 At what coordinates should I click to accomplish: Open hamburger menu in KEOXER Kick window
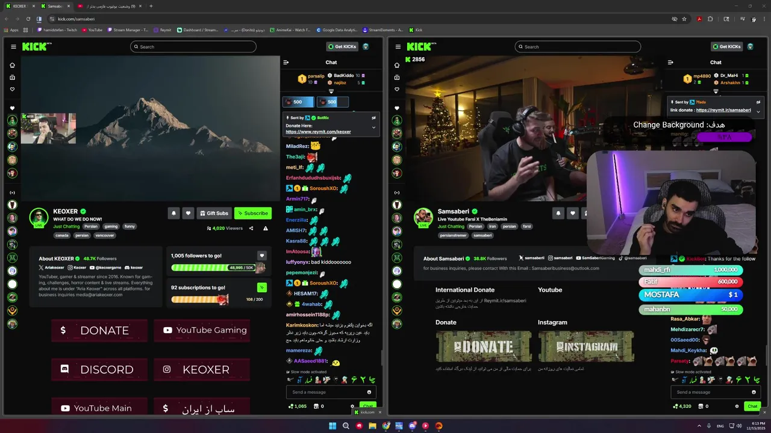click(13, 47)
